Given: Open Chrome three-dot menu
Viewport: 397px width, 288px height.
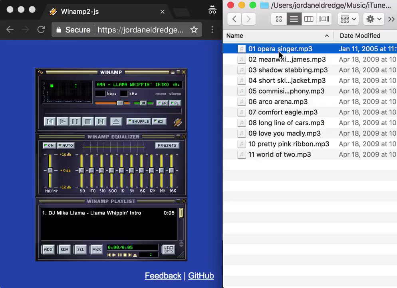Looking at the screenshot, I should (x=212, y=30).
